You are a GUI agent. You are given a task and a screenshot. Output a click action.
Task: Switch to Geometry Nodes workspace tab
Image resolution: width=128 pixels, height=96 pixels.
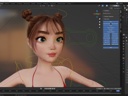click(x=61, y=3)
